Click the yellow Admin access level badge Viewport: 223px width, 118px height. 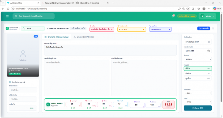[x=187, y=16]
